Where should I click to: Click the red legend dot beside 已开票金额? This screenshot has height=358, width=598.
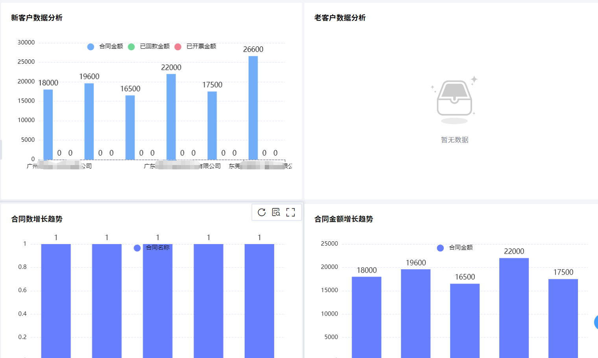177,46
